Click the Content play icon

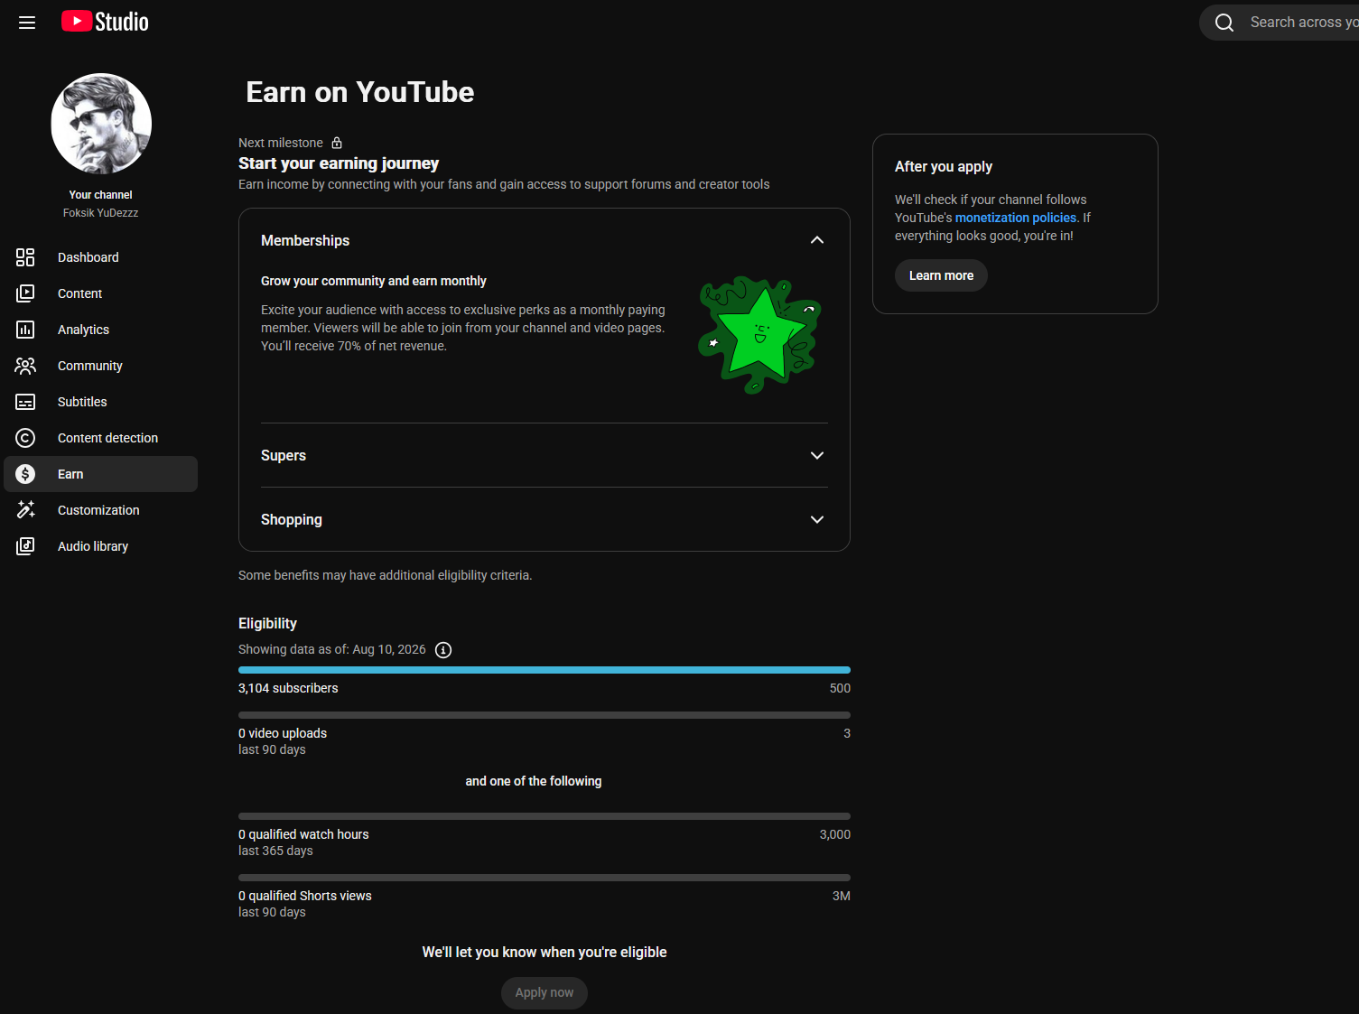click(25, 293)
